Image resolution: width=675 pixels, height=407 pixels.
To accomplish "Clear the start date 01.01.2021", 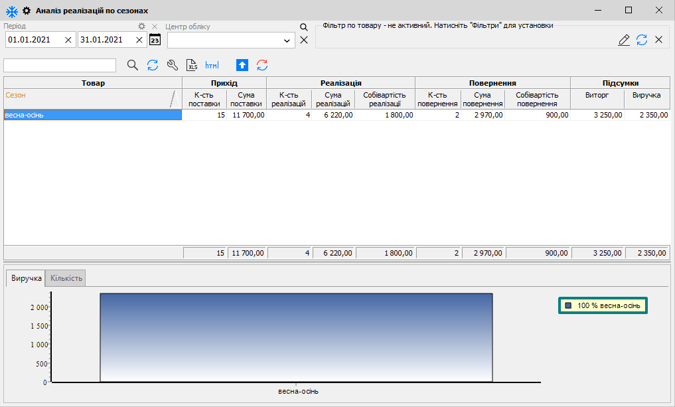I will click(68, 40).
